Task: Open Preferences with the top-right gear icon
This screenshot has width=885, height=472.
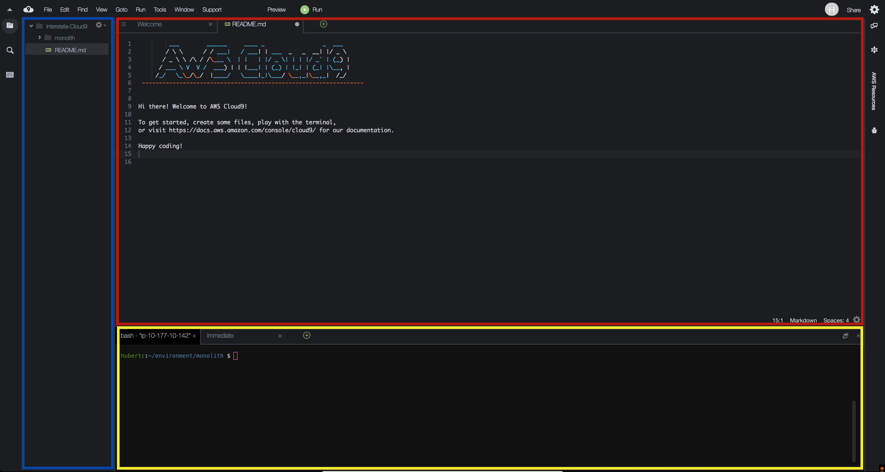Action: point(874,10)
